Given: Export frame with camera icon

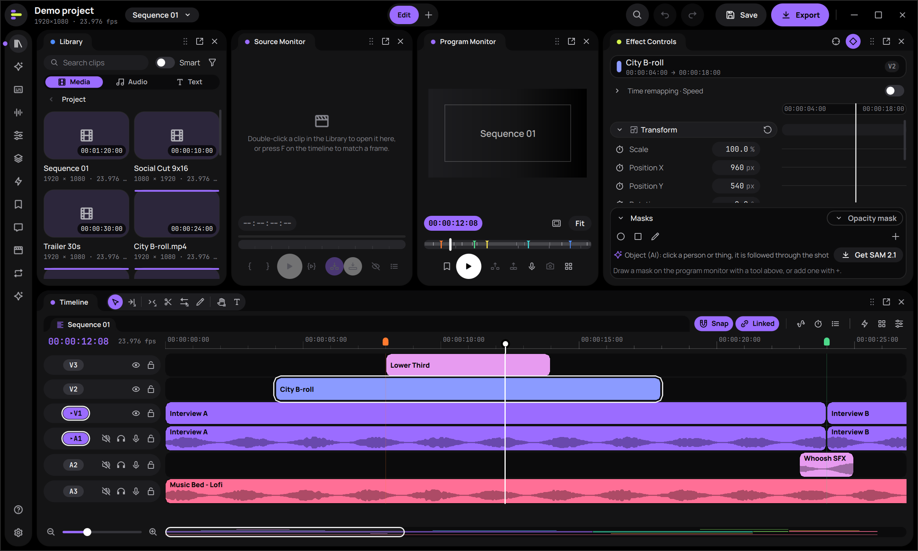Looking at the screenshot, I should tap(550, 266).
